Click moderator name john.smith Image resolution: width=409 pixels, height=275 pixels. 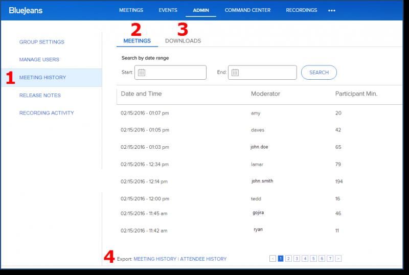(x=262, y=181)
